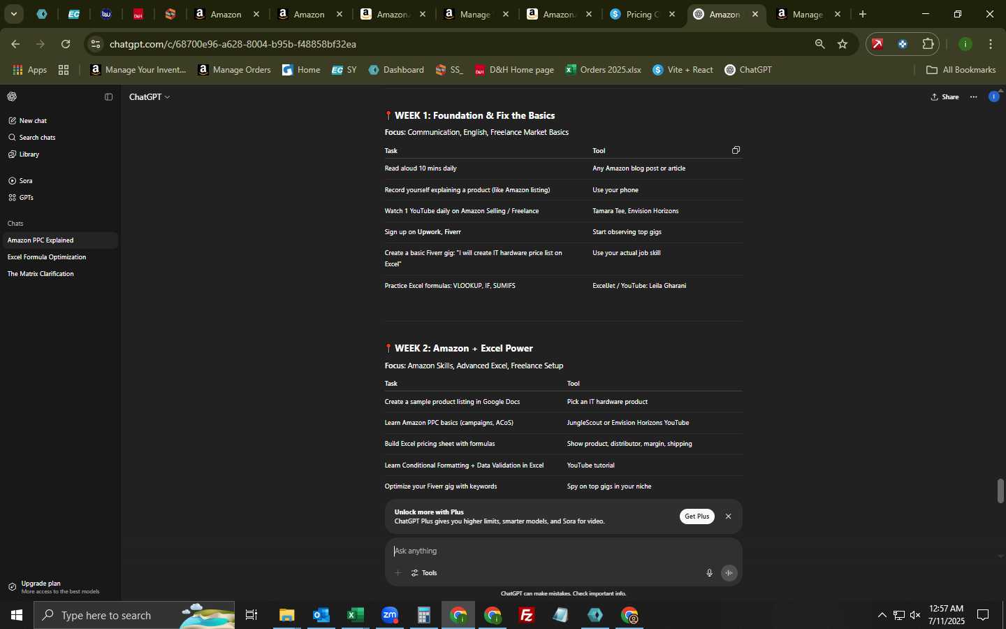Go back with browser back arrow
The height and width of the screenshot is (629, 1006).
(15, 44)
